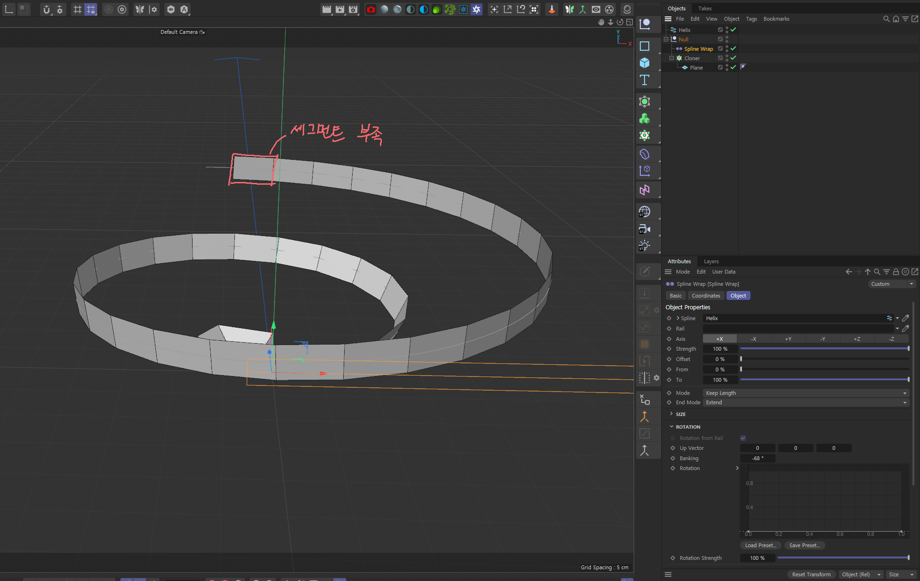Switch to the Layers tab
Image resolution: width=920 pixels, height=581 pixels.
(711, 261)
